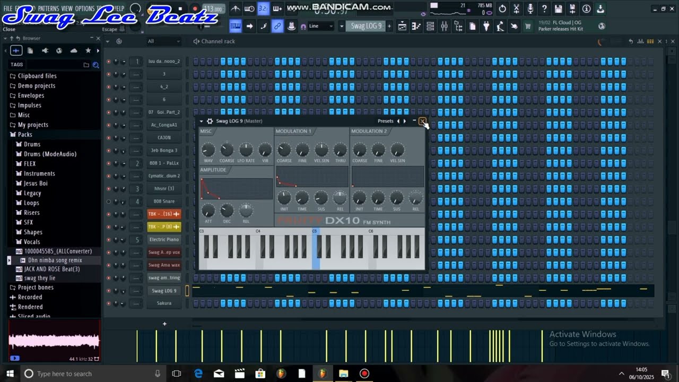
Task: Open DX10 plugin gear settings icon
Action: coord(210,121)
